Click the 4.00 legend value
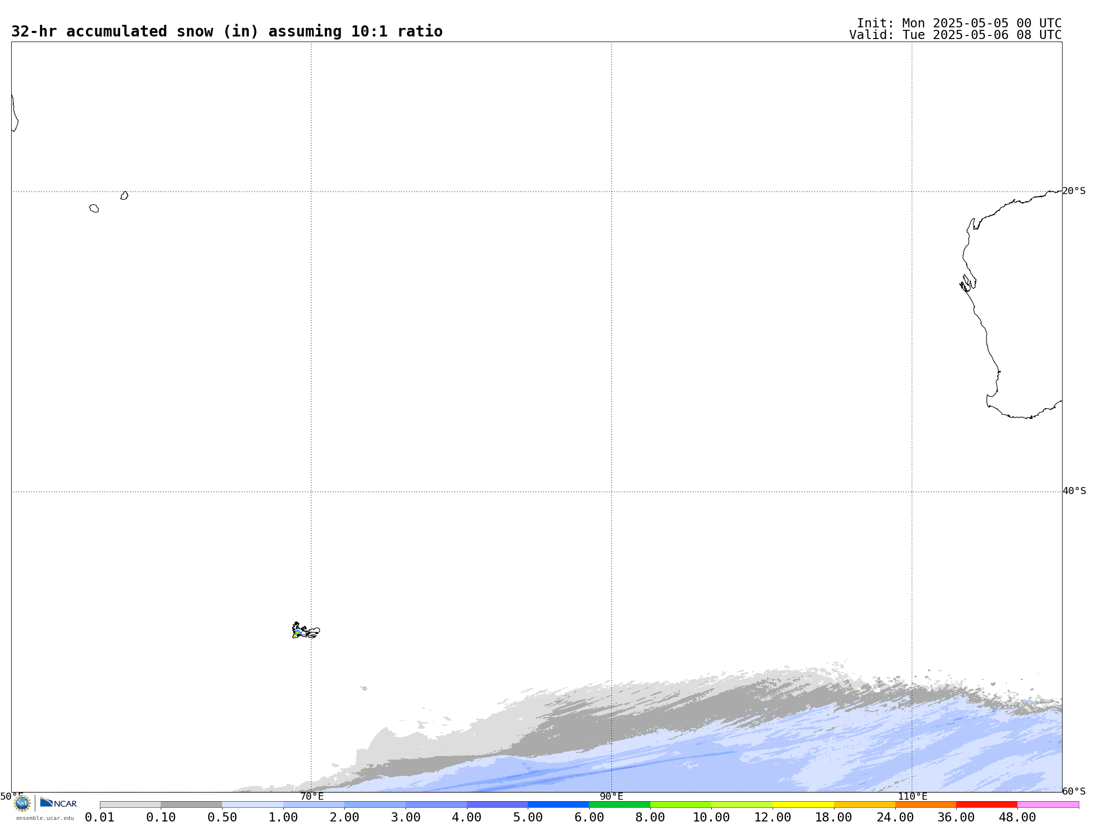Image resolution: width=1095 pixels, height=824 pixels. (x=467, y=817)
